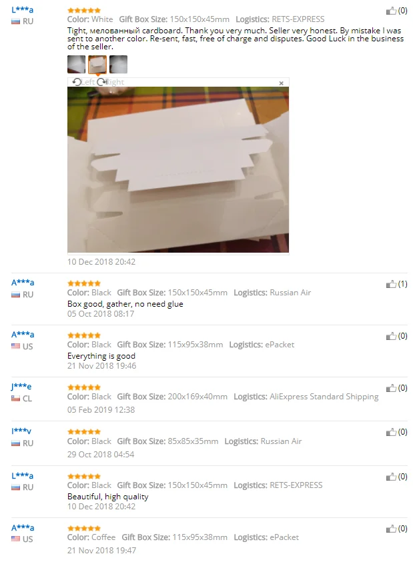The width and height of the screenshot is (413, 562).
Task: Rotate the review photo left
Action: pyautogui.click(x=83, y=82)
